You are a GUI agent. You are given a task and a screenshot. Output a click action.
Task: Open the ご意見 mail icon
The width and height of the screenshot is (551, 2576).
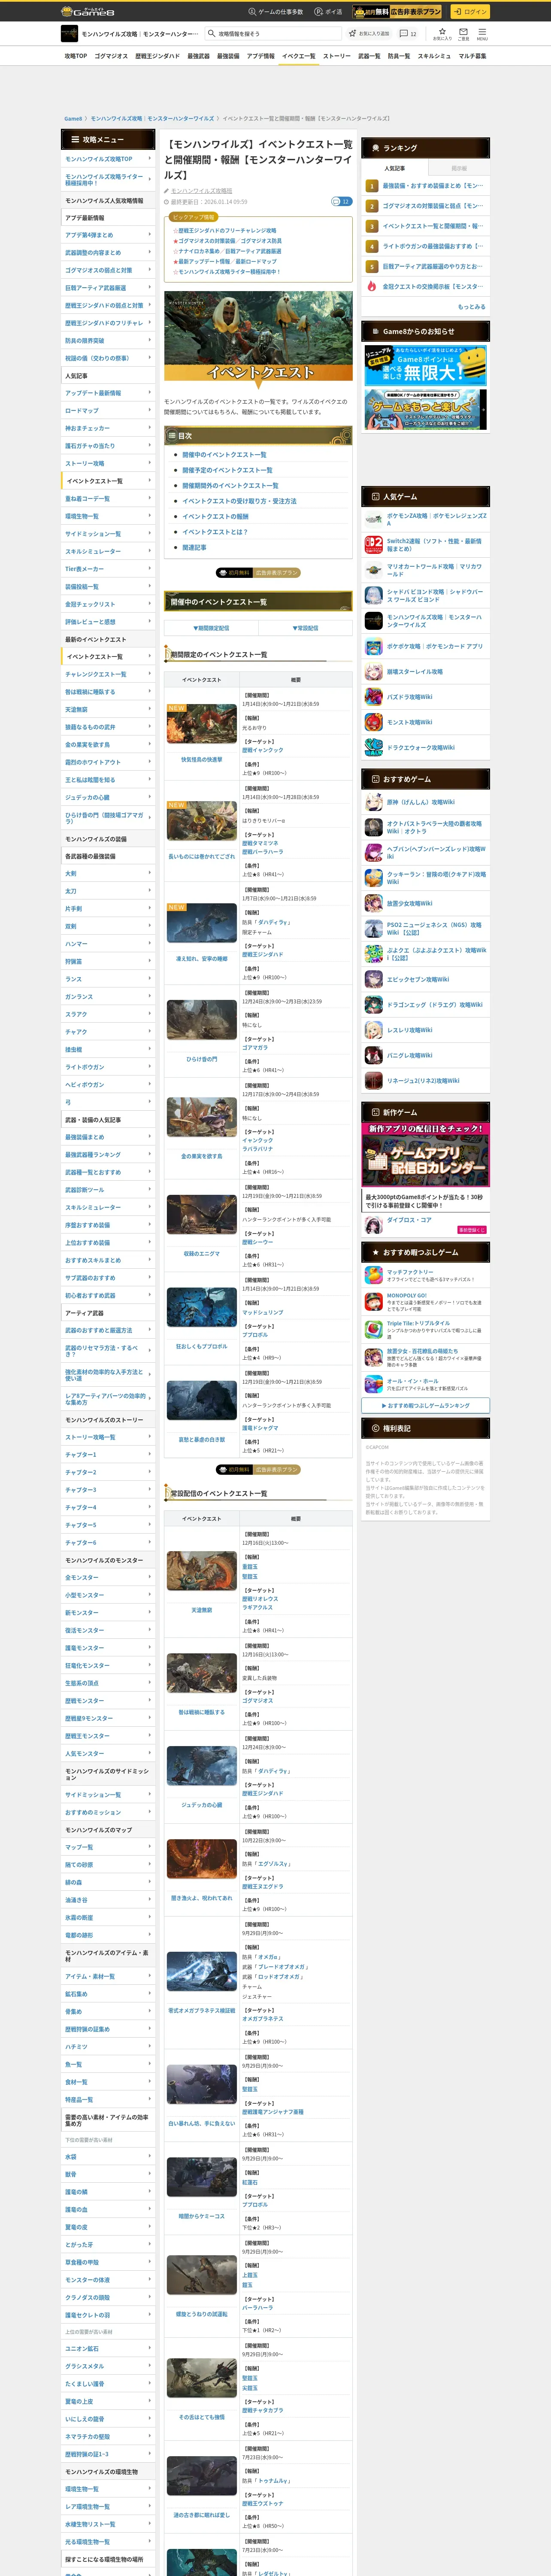tap(463, 34)
